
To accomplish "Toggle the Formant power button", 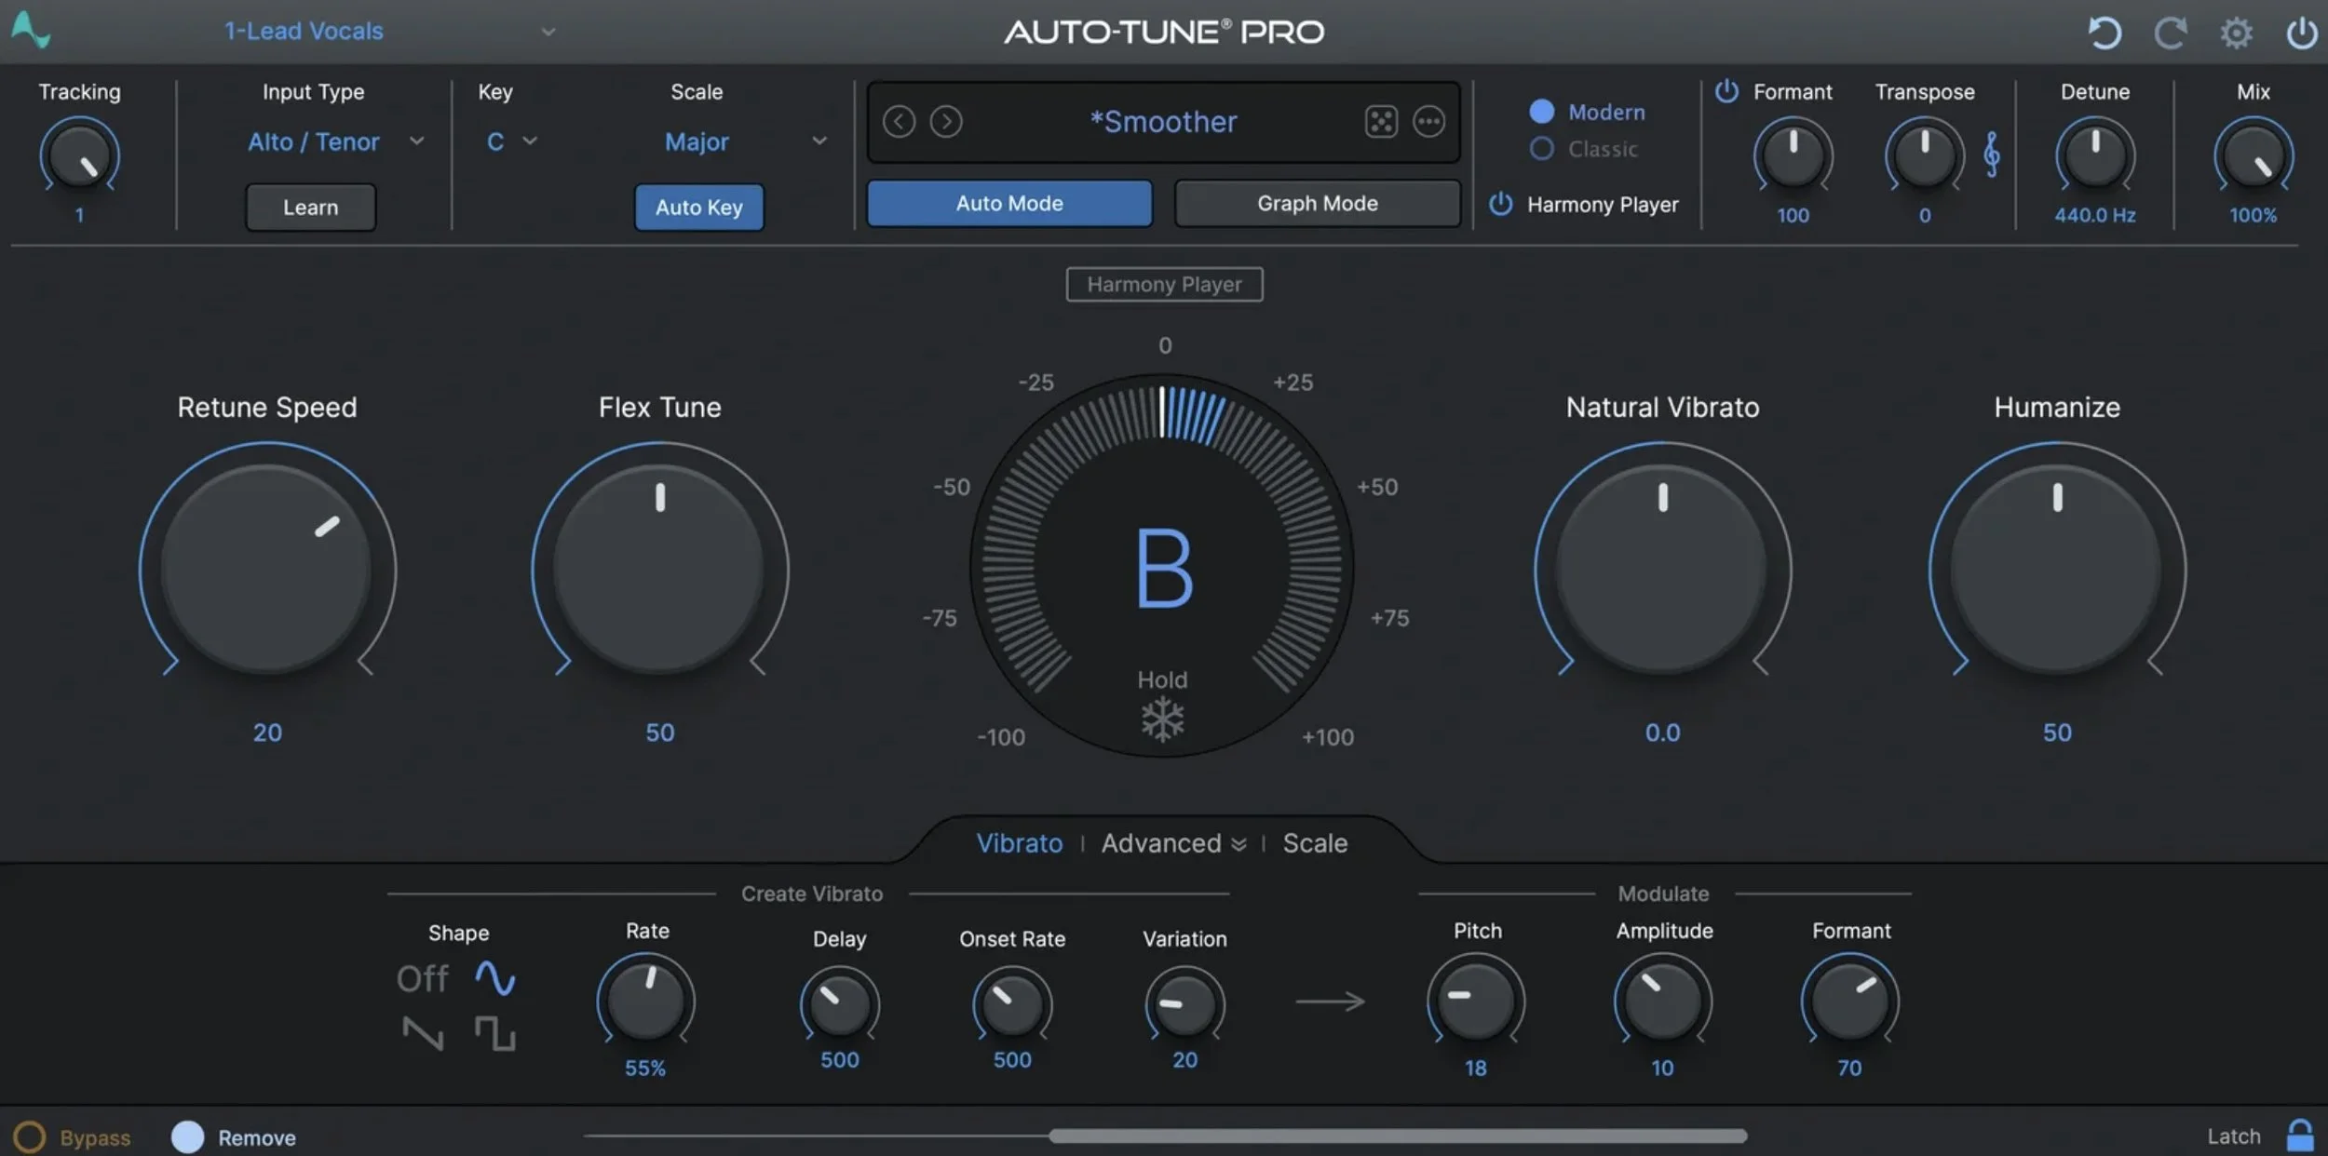I will (1726, 91).
